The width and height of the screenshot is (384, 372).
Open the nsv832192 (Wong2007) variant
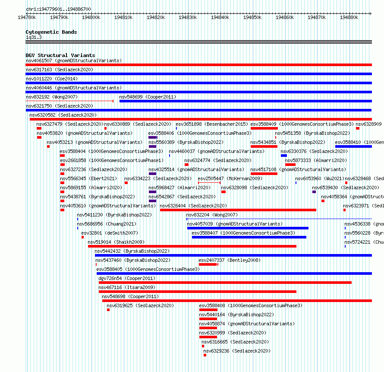(52, 97)
